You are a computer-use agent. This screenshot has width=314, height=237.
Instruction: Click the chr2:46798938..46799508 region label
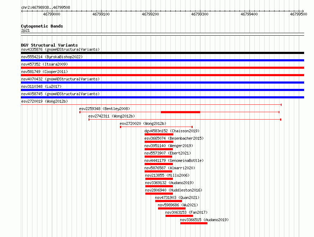[x=46, y=7]
